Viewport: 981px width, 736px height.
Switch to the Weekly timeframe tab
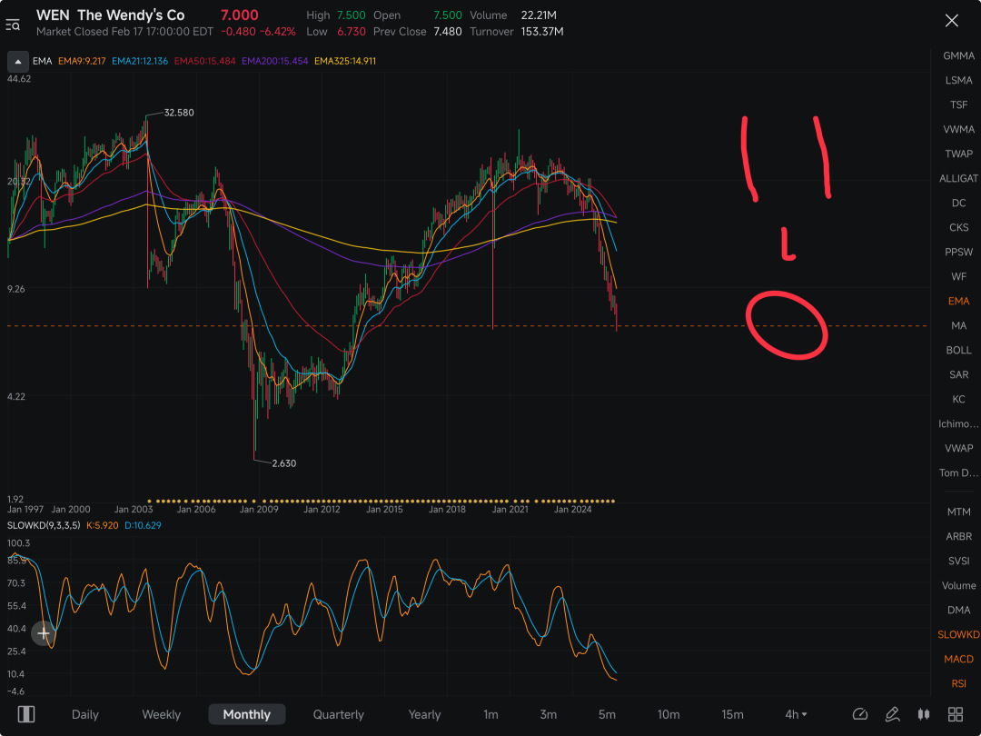[161, 714]
